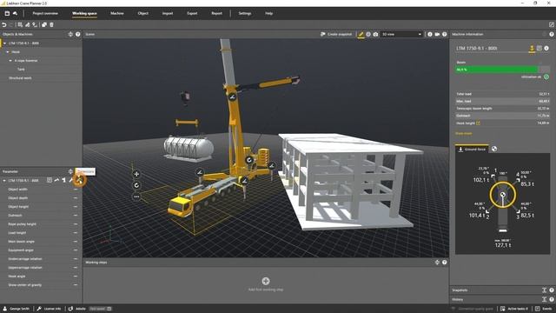The image size is (556, 313).
Task: Click the cloud icon in top menu
Action: pyautogui.click(x=15, y=14)
